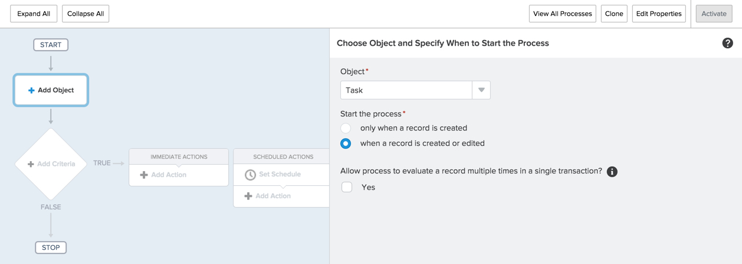Open Edit Properties

658,14
